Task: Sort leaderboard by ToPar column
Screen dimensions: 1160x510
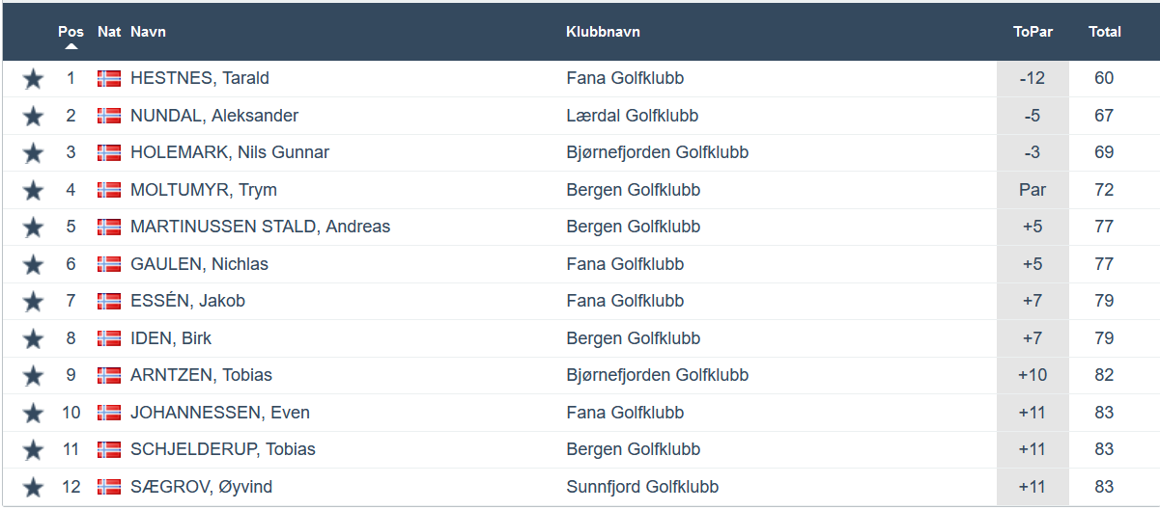Action: [x=1033, y=32]
